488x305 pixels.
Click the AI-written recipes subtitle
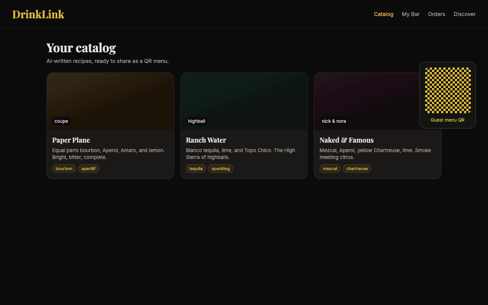tap(108, 61)
